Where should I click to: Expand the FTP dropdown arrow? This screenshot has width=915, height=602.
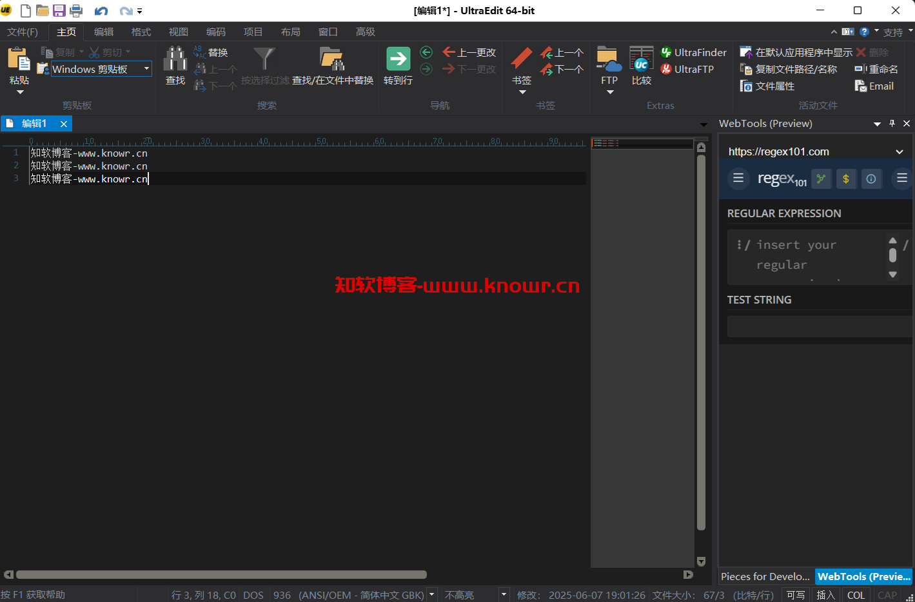click(x=610, y=92)
